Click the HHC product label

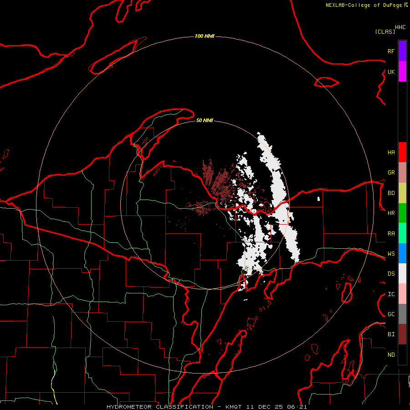pyautogui.click(x=400, y=27)
